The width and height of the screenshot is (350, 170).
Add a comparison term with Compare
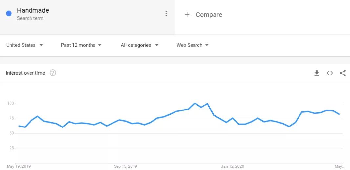click(x=209, y=15)
